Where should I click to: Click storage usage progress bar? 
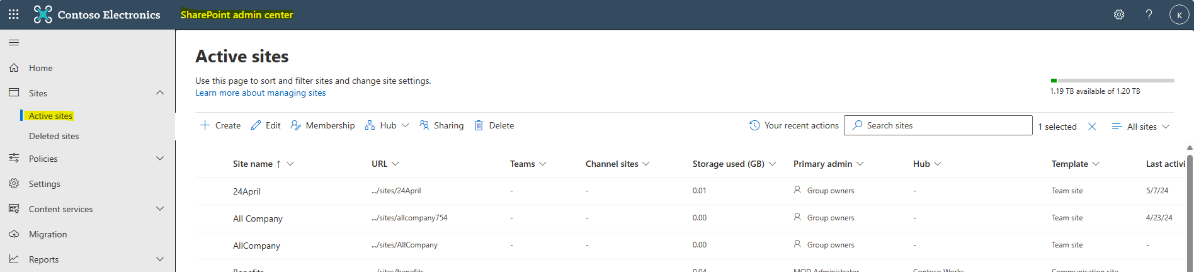tap(1112, 81)
